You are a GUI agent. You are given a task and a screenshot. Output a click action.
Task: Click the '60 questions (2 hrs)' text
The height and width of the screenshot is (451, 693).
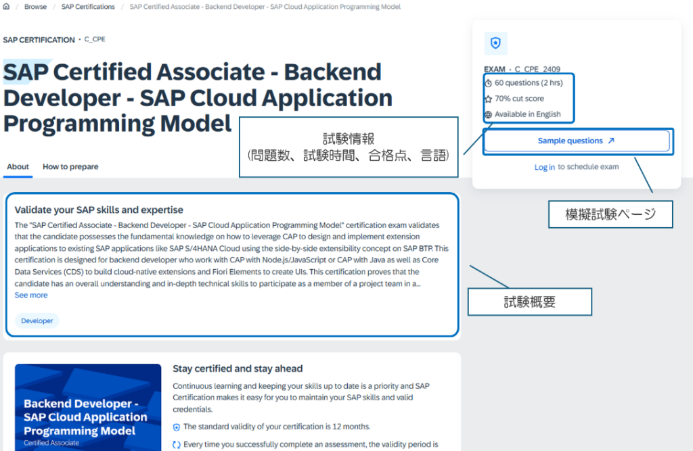(x=529, y=82)
